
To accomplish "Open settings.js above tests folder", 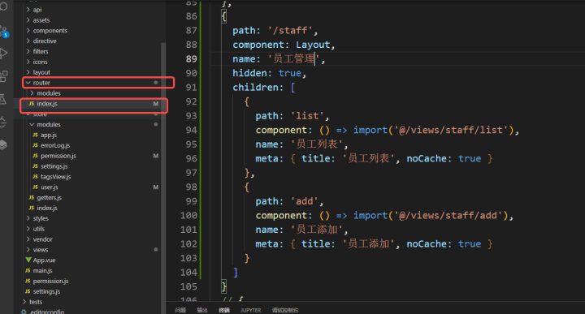I will click(x=46, y=291).
